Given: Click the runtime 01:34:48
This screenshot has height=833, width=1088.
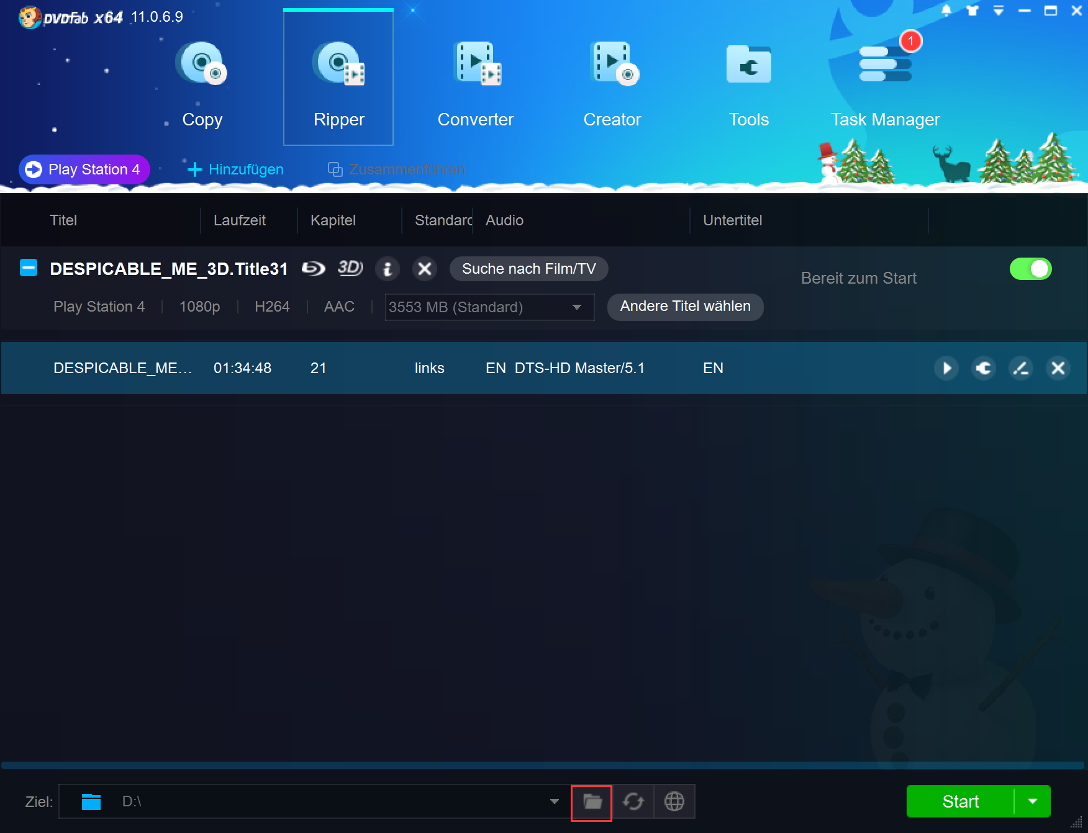Looking at the screenshot, I should (242, 368).
